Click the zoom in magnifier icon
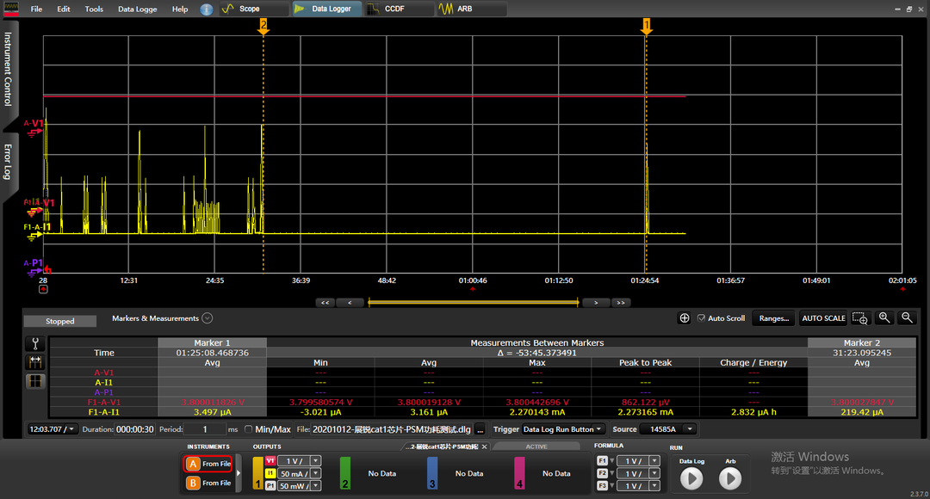 click(x=883, y=318)
